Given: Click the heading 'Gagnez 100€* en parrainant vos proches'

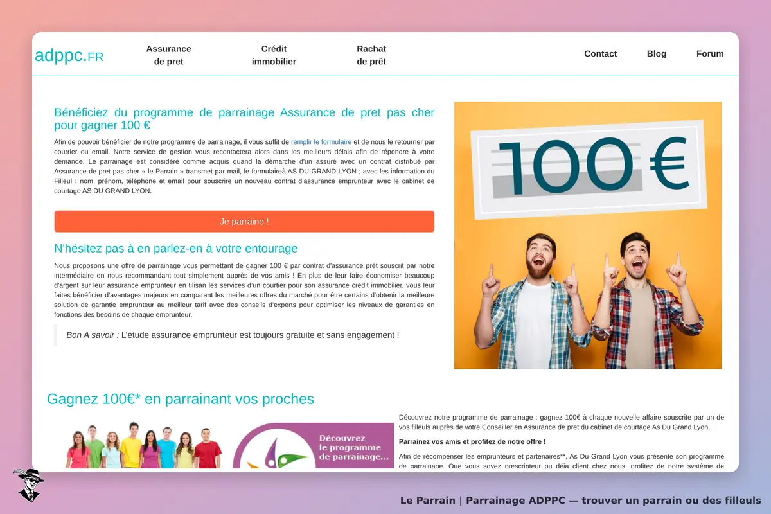Looking at the screenshot, I should 181,399.
